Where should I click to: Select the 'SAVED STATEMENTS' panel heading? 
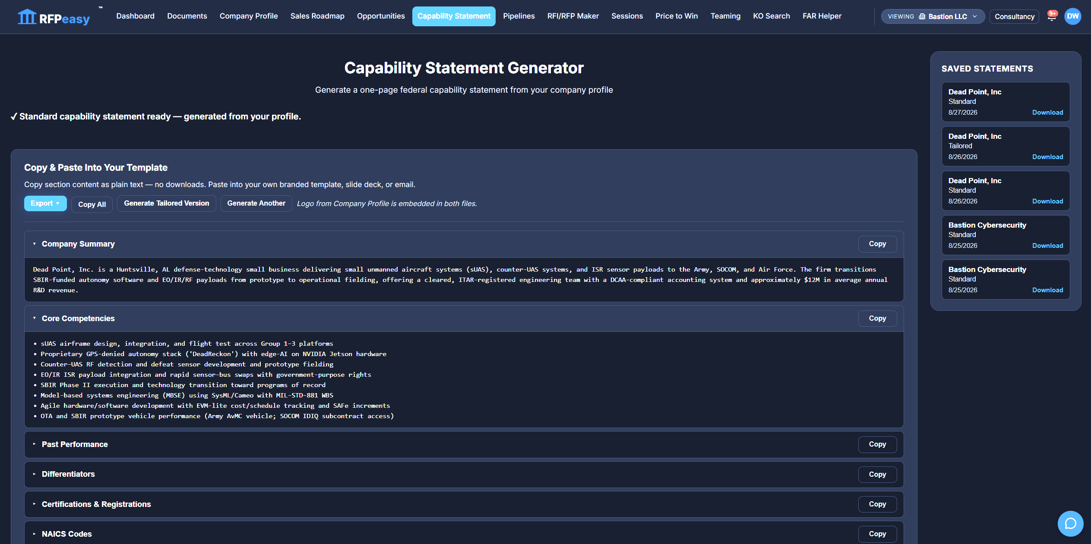(x=987, y=69)
